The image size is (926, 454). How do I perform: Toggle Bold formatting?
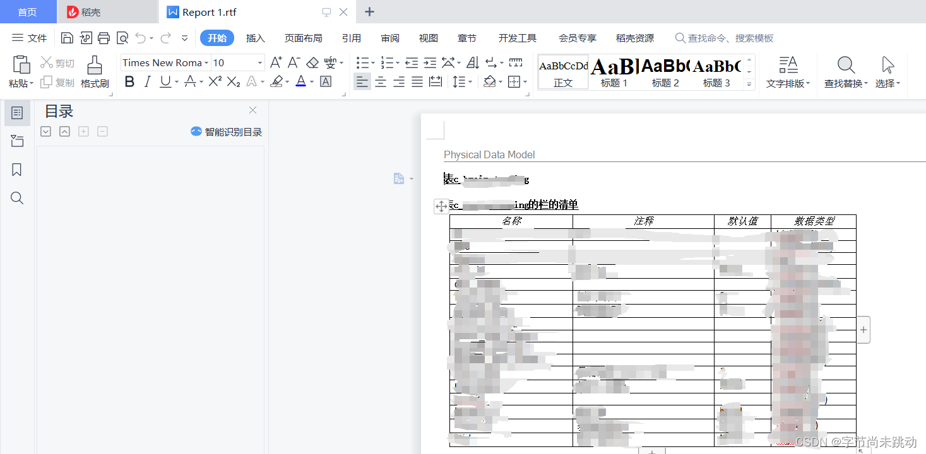[x=129, y=81]
